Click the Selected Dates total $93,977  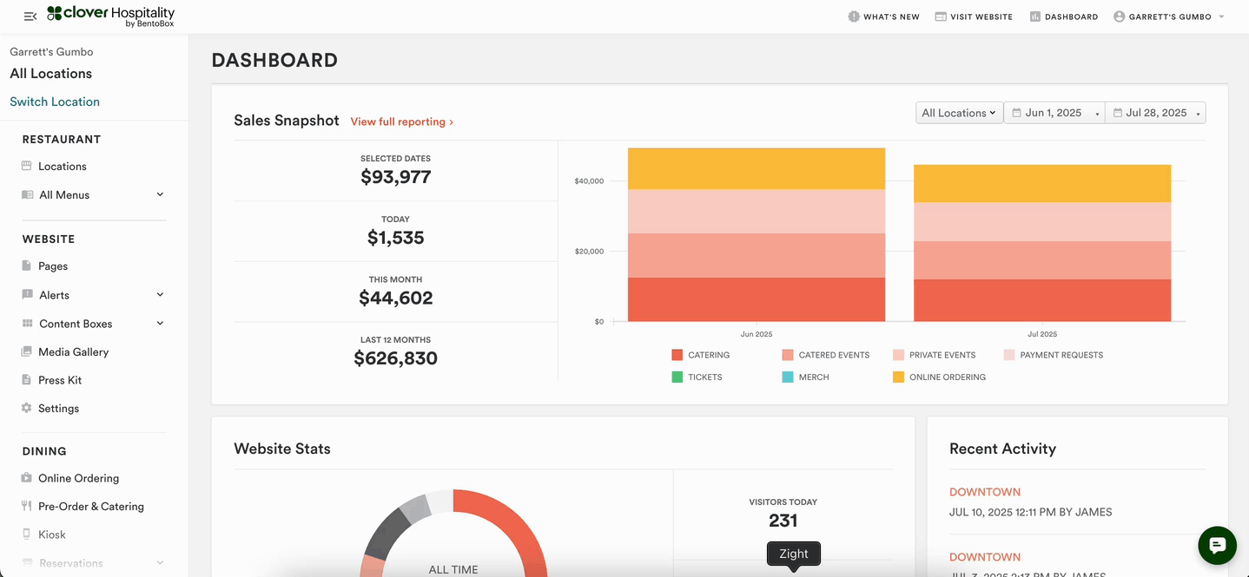tap(396, 177)
